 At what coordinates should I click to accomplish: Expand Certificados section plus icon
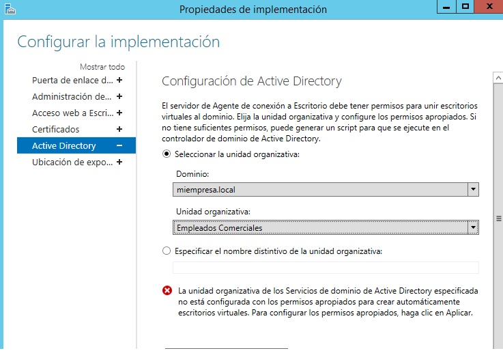click(119, 129)
